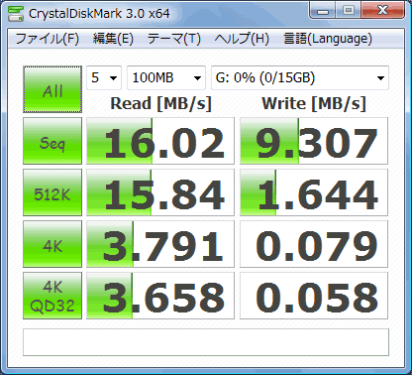Viewport: 412px width, 375px height.
Task: Open the test count dropdown showing 5
Action: pos(104,77)
